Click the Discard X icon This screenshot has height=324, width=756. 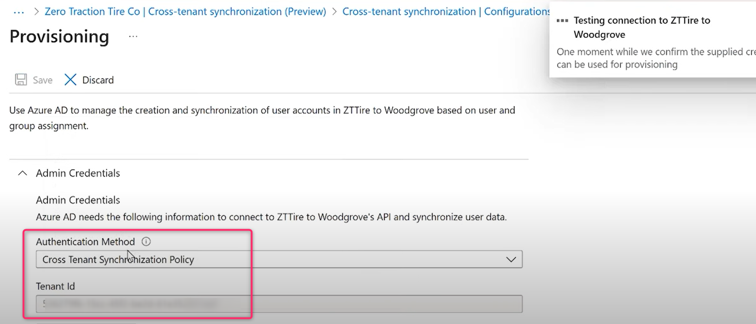[70, 79]
